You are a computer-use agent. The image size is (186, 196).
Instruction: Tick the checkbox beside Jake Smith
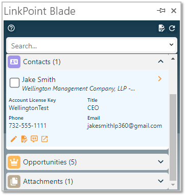click(x=14, y=83)
